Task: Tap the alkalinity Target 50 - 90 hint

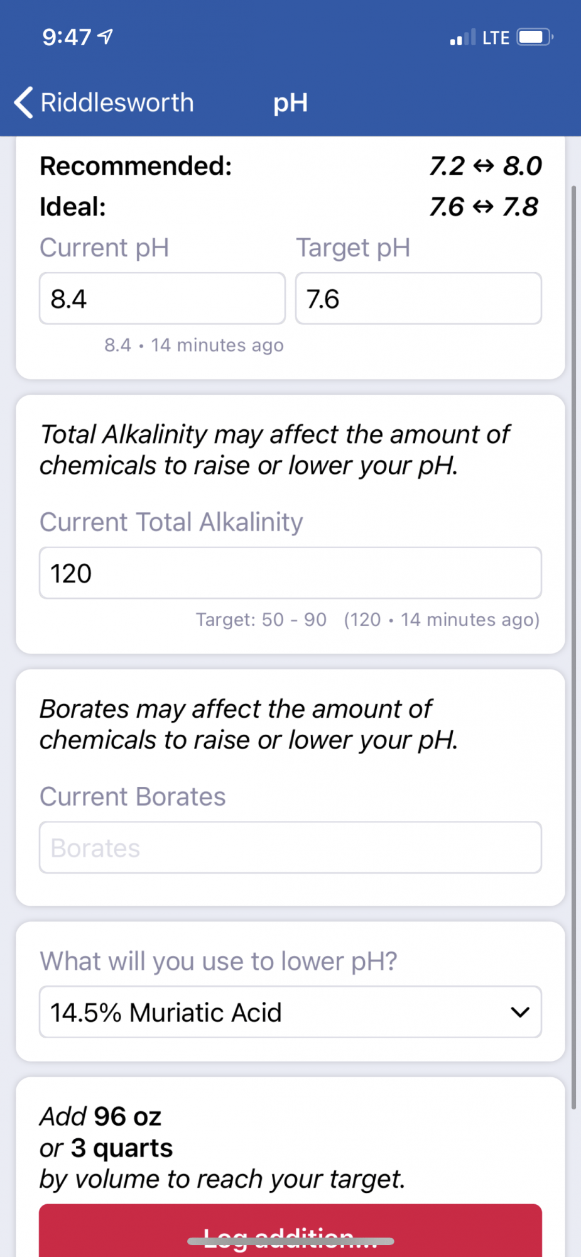Action: 261,620
